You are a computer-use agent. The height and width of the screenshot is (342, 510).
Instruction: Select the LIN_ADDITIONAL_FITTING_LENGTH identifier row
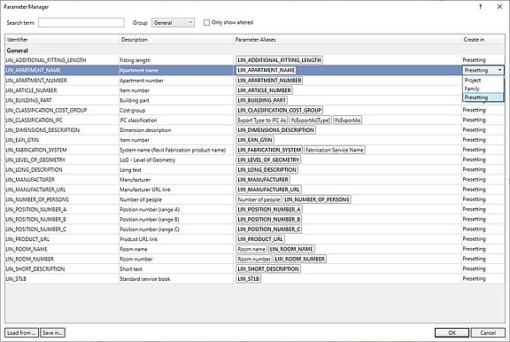[x=46, y=60]
